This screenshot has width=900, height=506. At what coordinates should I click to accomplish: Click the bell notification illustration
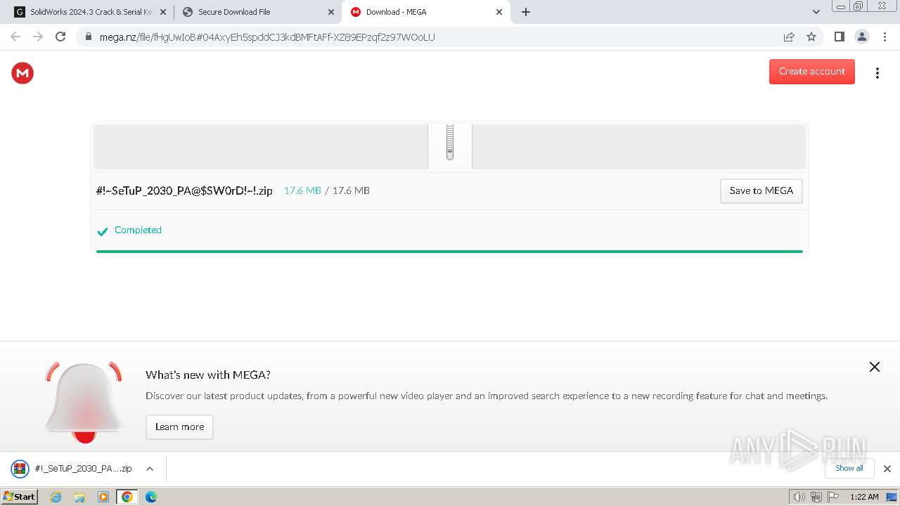pyautogui.click(x=84, y=402)
